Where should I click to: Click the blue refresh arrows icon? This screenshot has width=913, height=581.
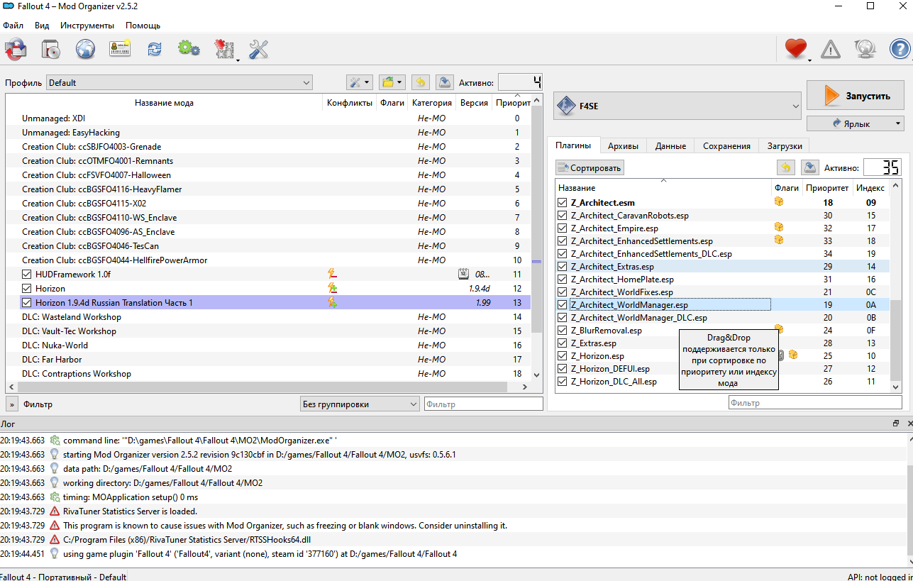point(154,49)
